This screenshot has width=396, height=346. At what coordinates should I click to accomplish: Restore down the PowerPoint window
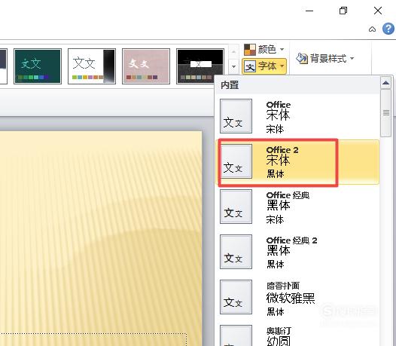point(343,11)
